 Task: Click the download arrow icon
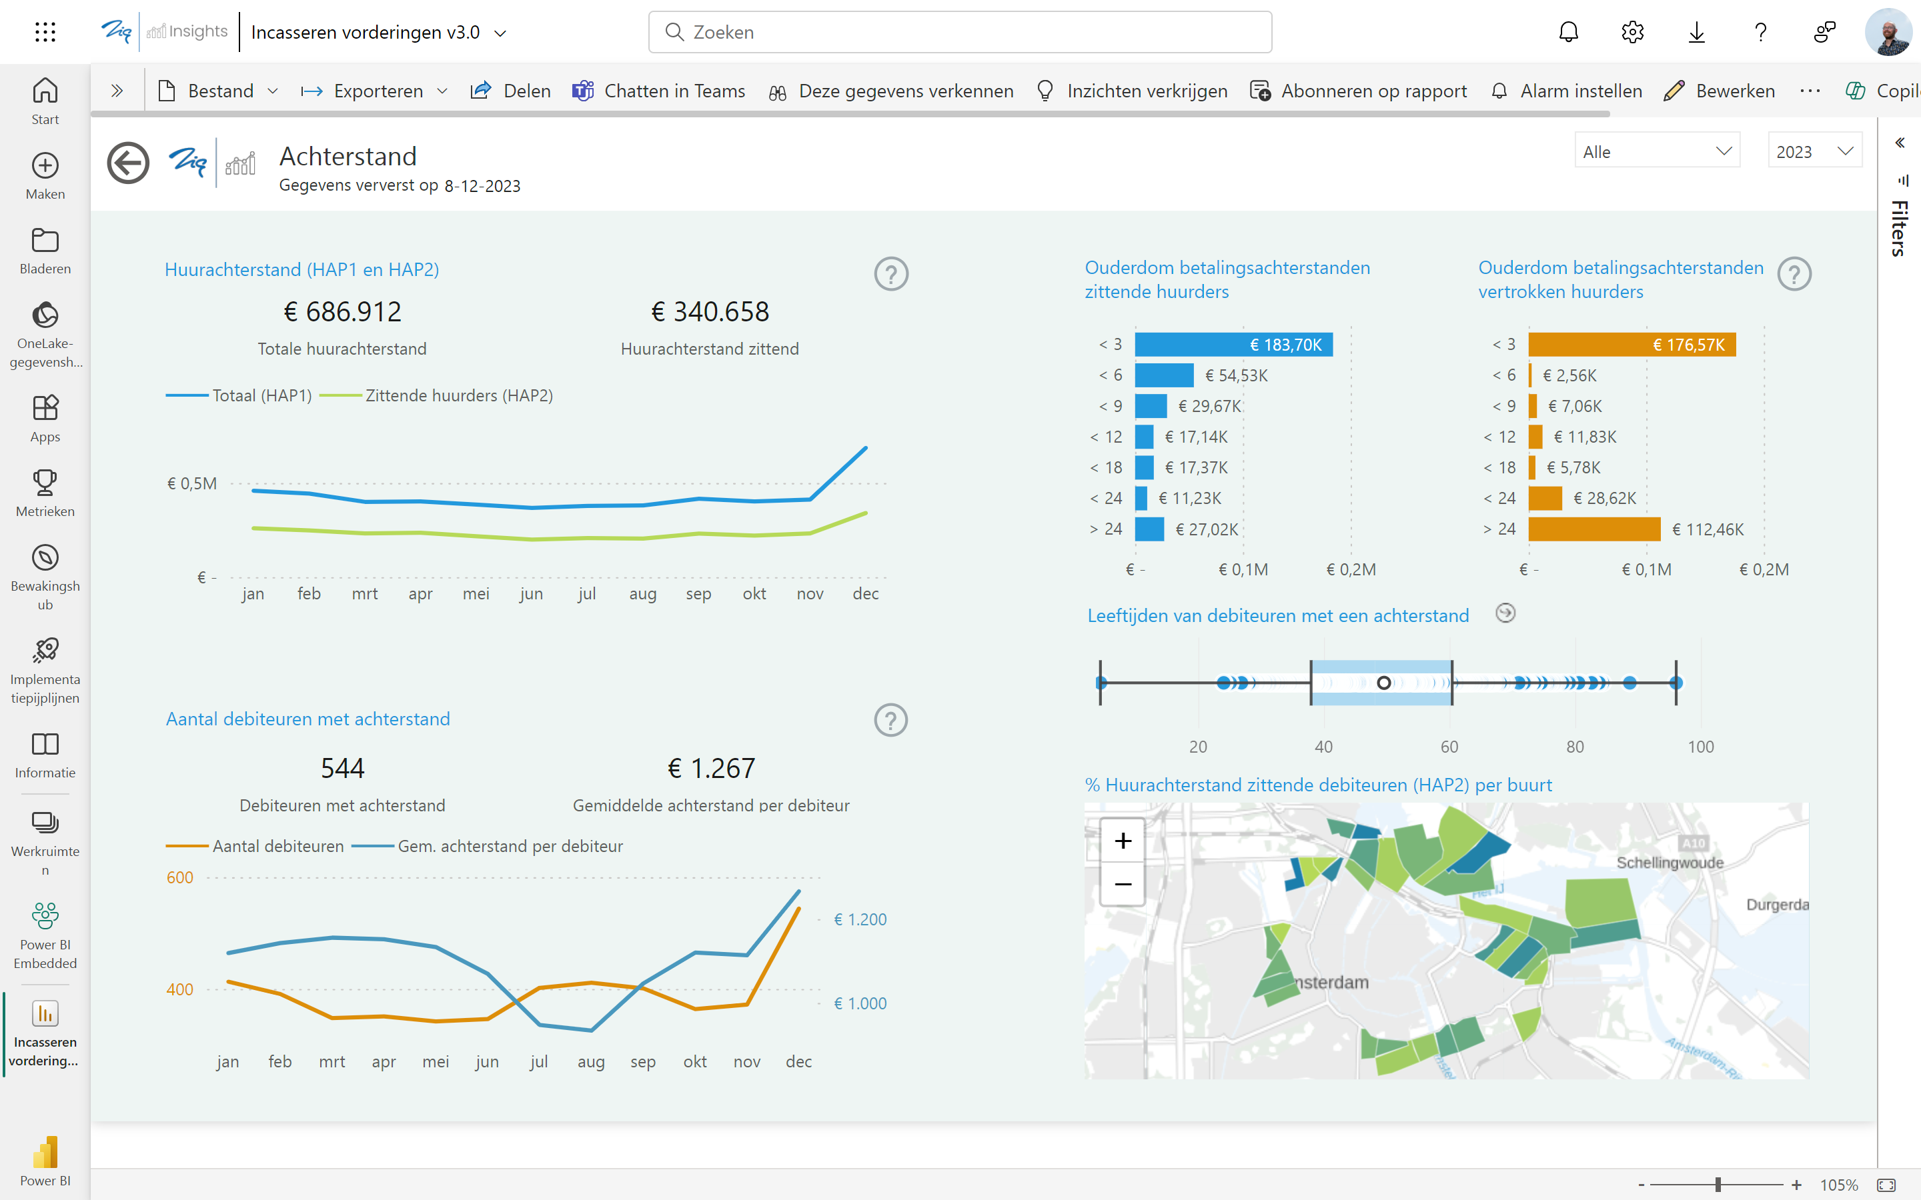(x=1696, y=32)
